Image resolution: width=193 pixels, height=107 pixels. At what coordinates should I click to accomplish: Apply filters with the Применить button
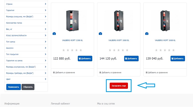click(14, 87)
